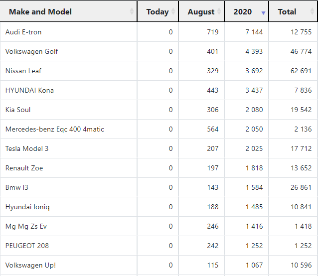Click 2020 value 3 437 for HYUNDAI Kona

254,90
